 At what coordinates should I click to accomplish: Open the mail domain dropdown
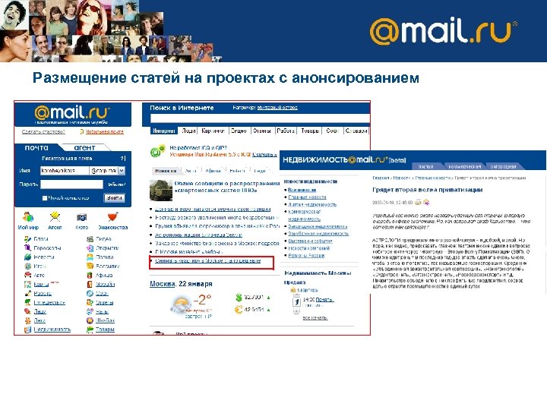pos(122,171)
